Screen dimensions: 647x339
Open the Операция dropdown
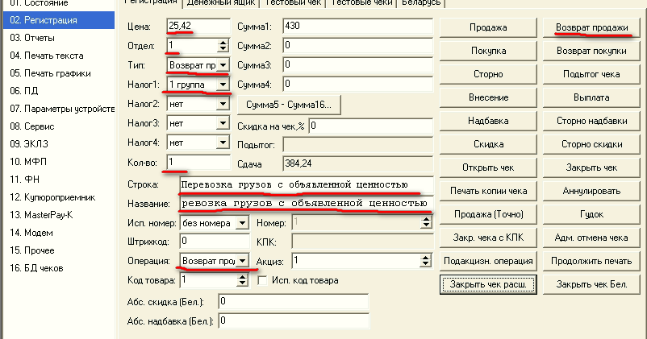(x=242, y=261)
